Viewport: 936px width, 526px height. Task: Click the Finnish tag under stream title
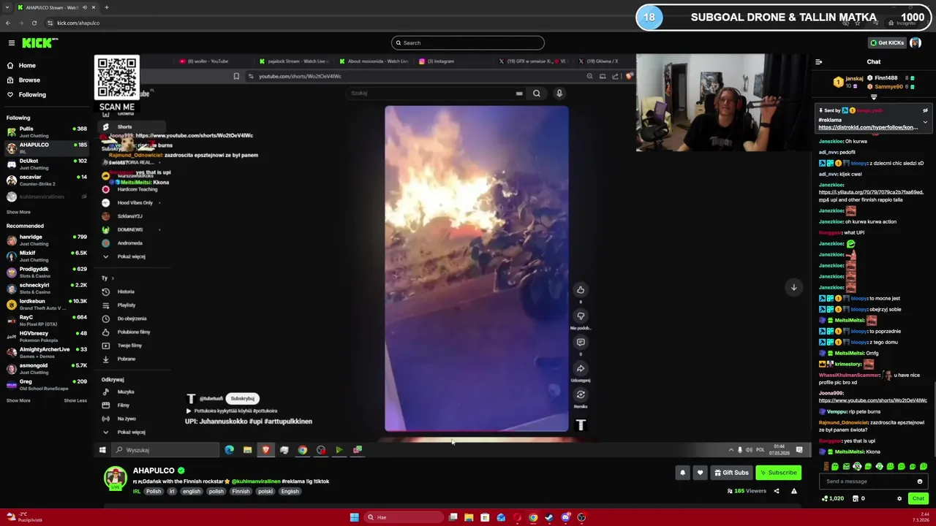tap(241, 492)
